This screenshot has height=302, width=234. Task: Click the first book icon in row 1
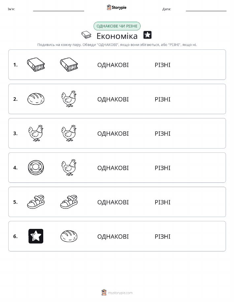tap(36, 65)
